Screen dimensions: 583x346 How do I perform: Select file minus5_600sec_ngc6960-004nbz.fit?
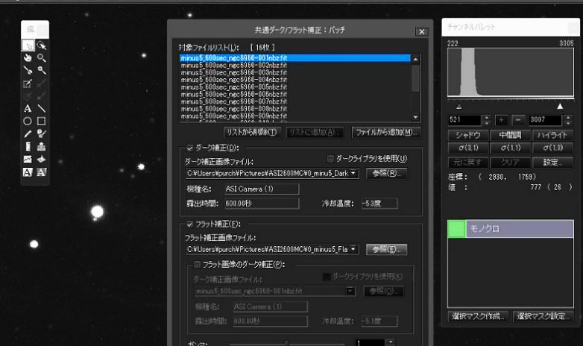pyautogui.click(x=294, y=80)
